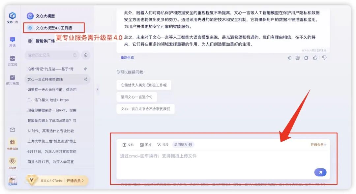Copy the generated response with copy icon
Viewport: 356px width, 194px height.
(306, 57)
